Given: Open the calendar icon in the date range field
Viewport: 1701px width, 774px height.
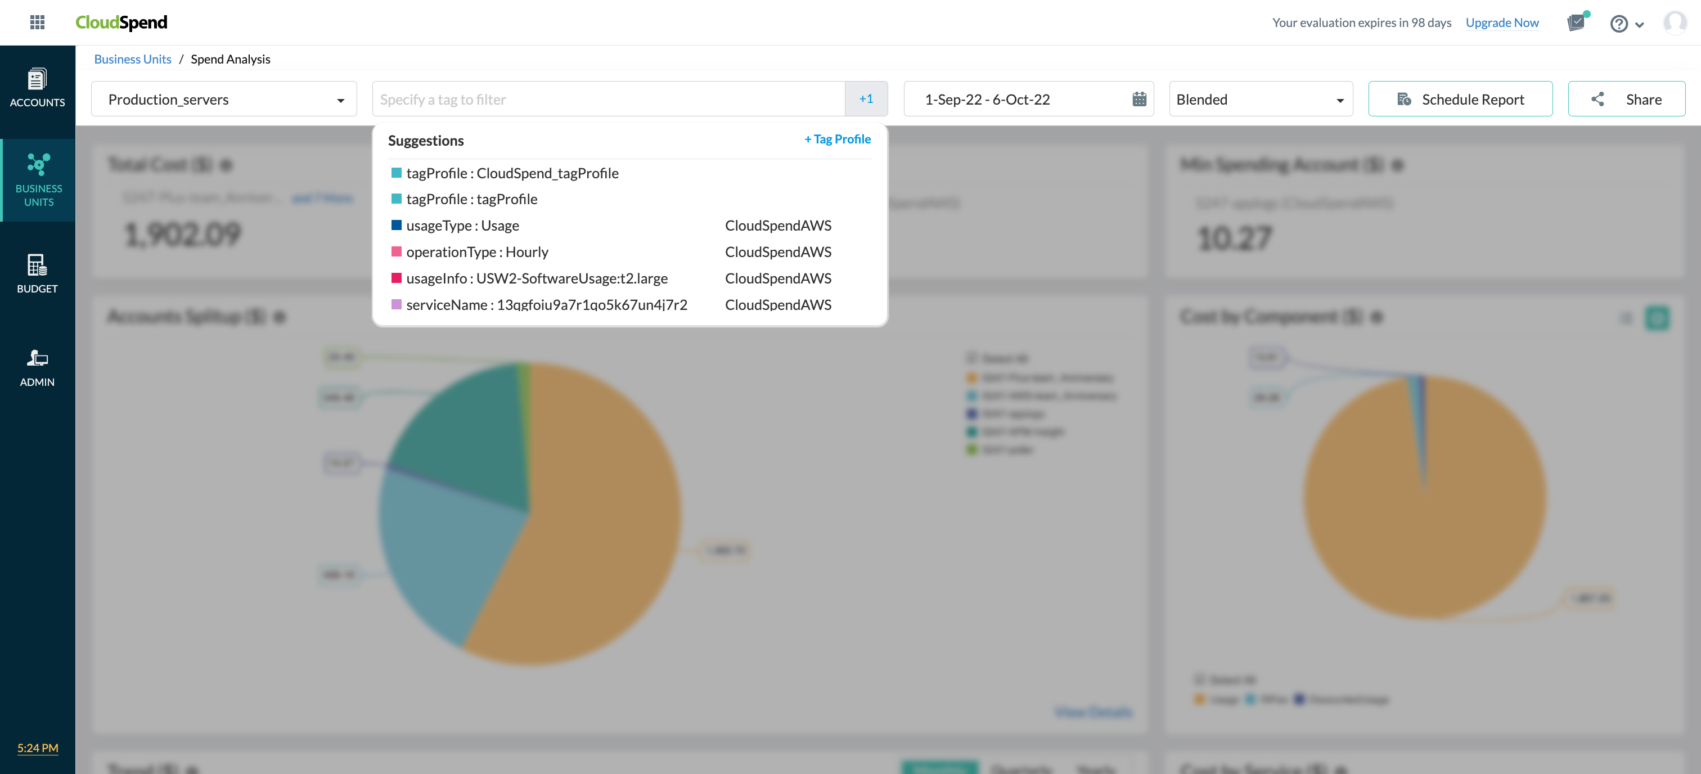Looking at the screenshot, I should pyautogui.click(x=1138, y=98).
